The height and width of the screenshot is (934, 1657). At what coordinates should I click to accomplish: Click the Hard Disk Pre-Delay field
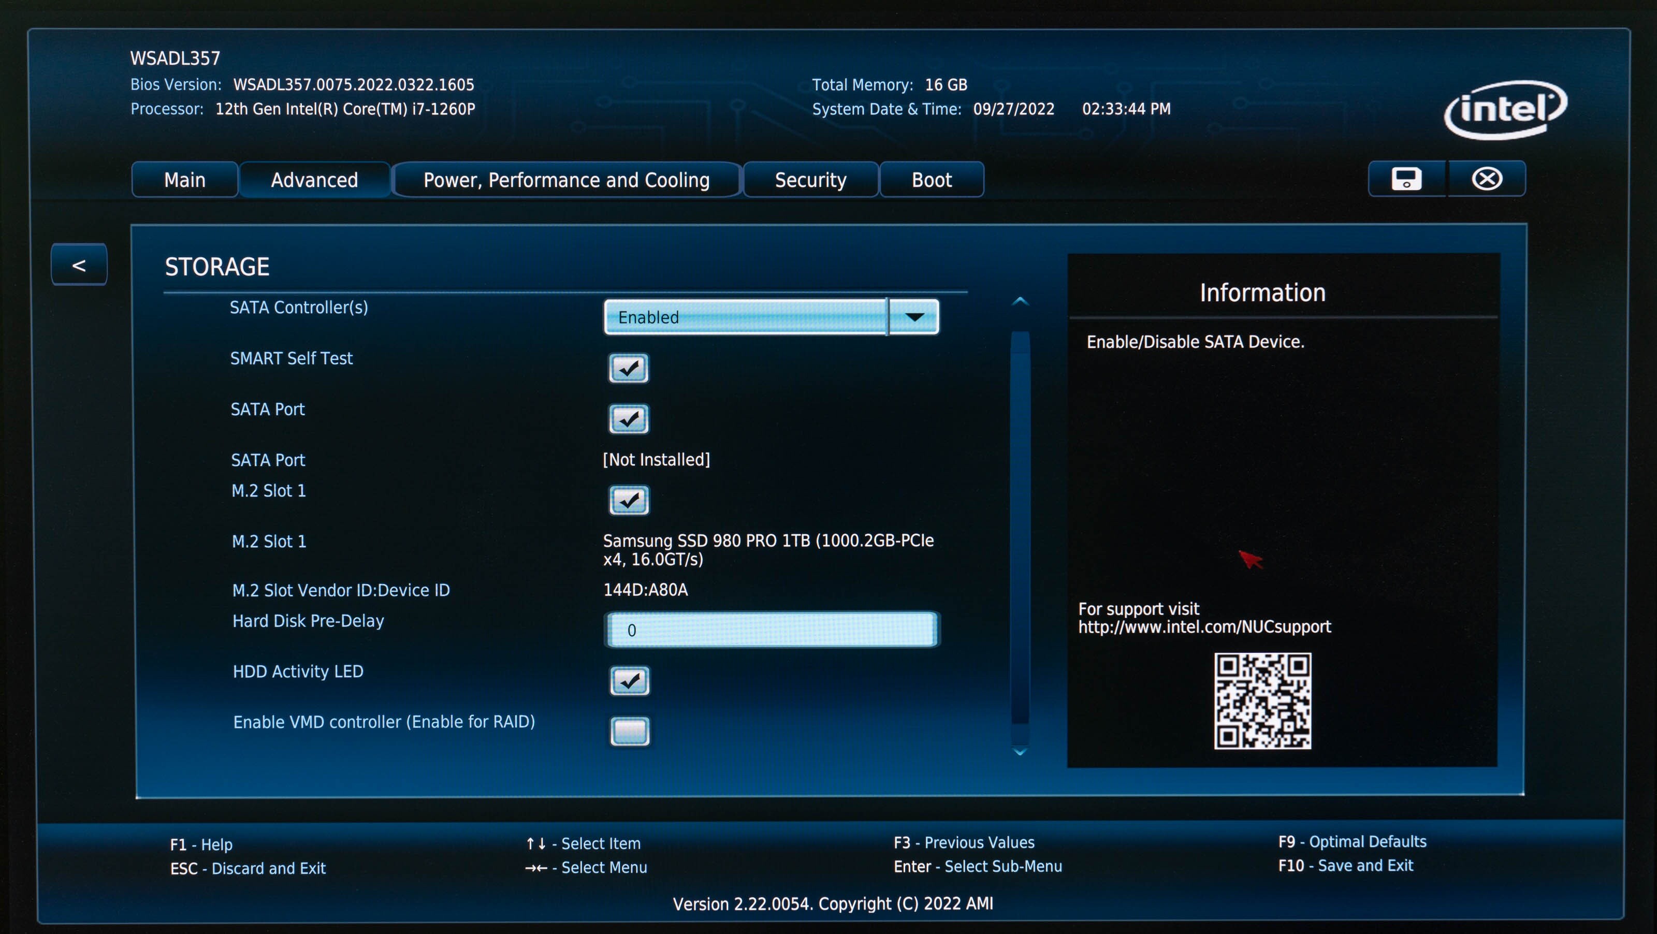click(x=771, y=630)
